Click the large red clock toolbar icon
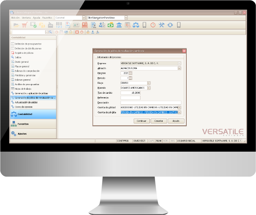The width and height of the screenshot is (256, 215). pyautogui.click(x=153, y=25)
